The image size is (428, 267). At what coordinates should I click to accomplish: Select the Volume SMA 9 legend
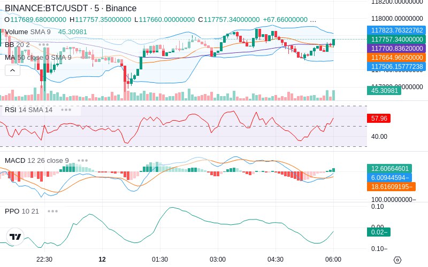tap(28, 32)
